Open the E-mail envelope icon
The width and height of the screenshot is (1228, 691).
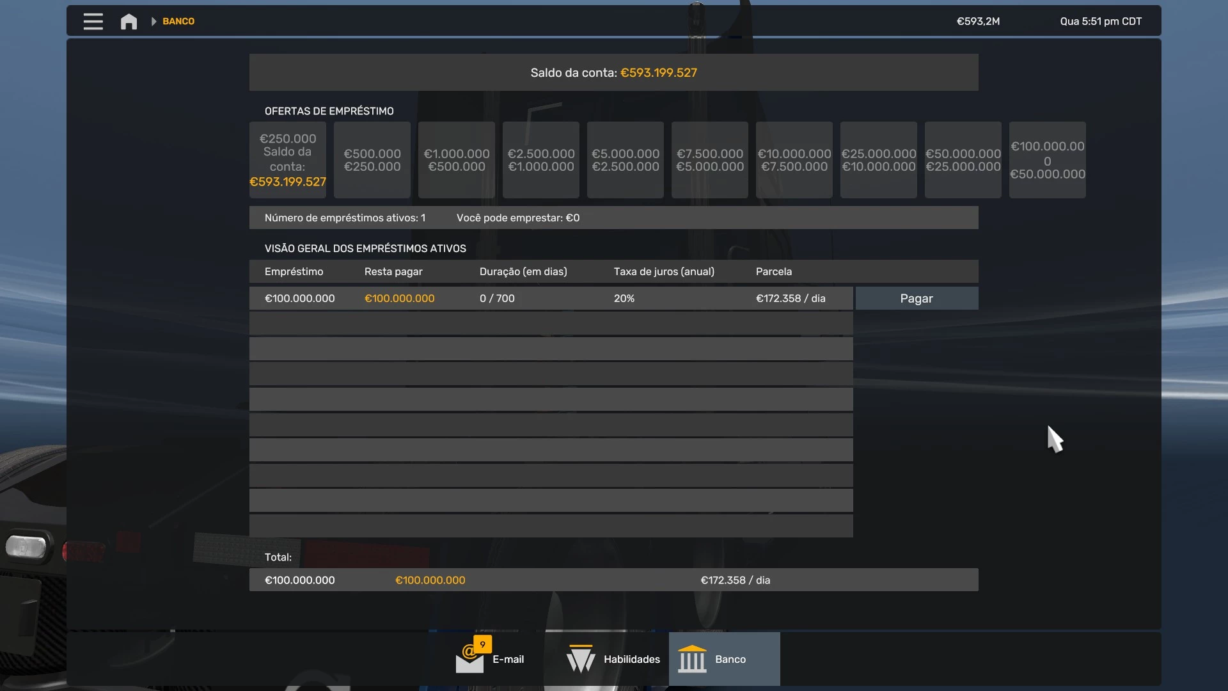[x=470, y=660]
